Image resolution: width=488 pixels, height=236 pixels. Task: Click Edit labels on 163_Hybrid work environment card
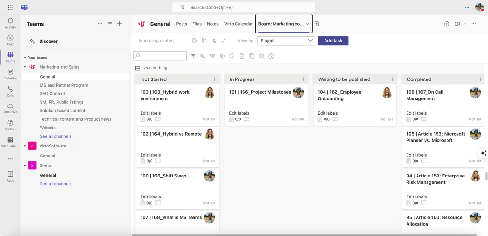click(150, 113)
